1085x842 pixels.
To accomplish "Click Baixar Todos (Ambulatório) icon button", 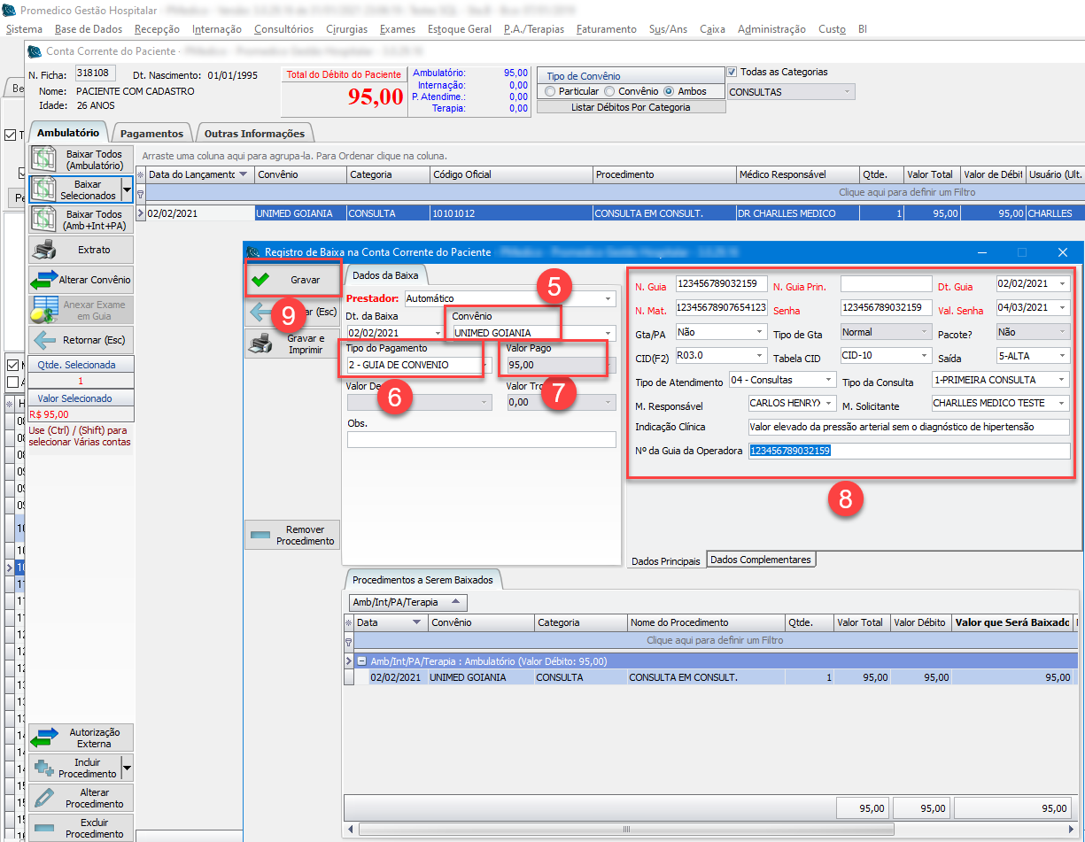I will (81, 159).
